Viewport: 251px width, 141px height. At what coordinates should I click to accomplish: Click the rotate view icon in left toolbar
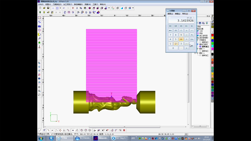click(x=39, y=95)
